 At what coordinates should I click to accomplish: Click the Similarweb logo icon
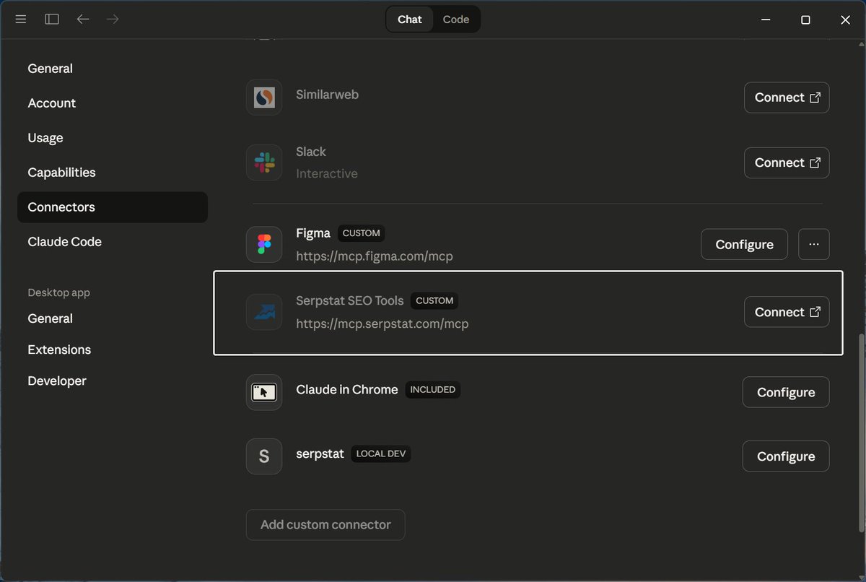tap(264, 97)
